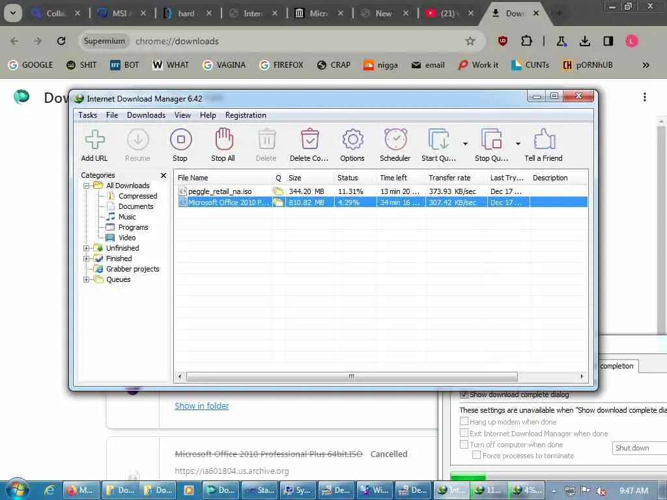Open the email bookmark
This screenshot has height=500, width=667.
point(428,65)
